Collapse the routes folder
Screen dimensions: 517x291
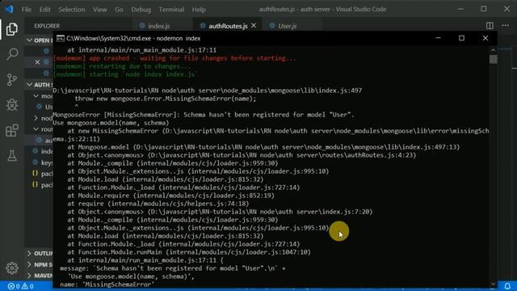(42, 129)
